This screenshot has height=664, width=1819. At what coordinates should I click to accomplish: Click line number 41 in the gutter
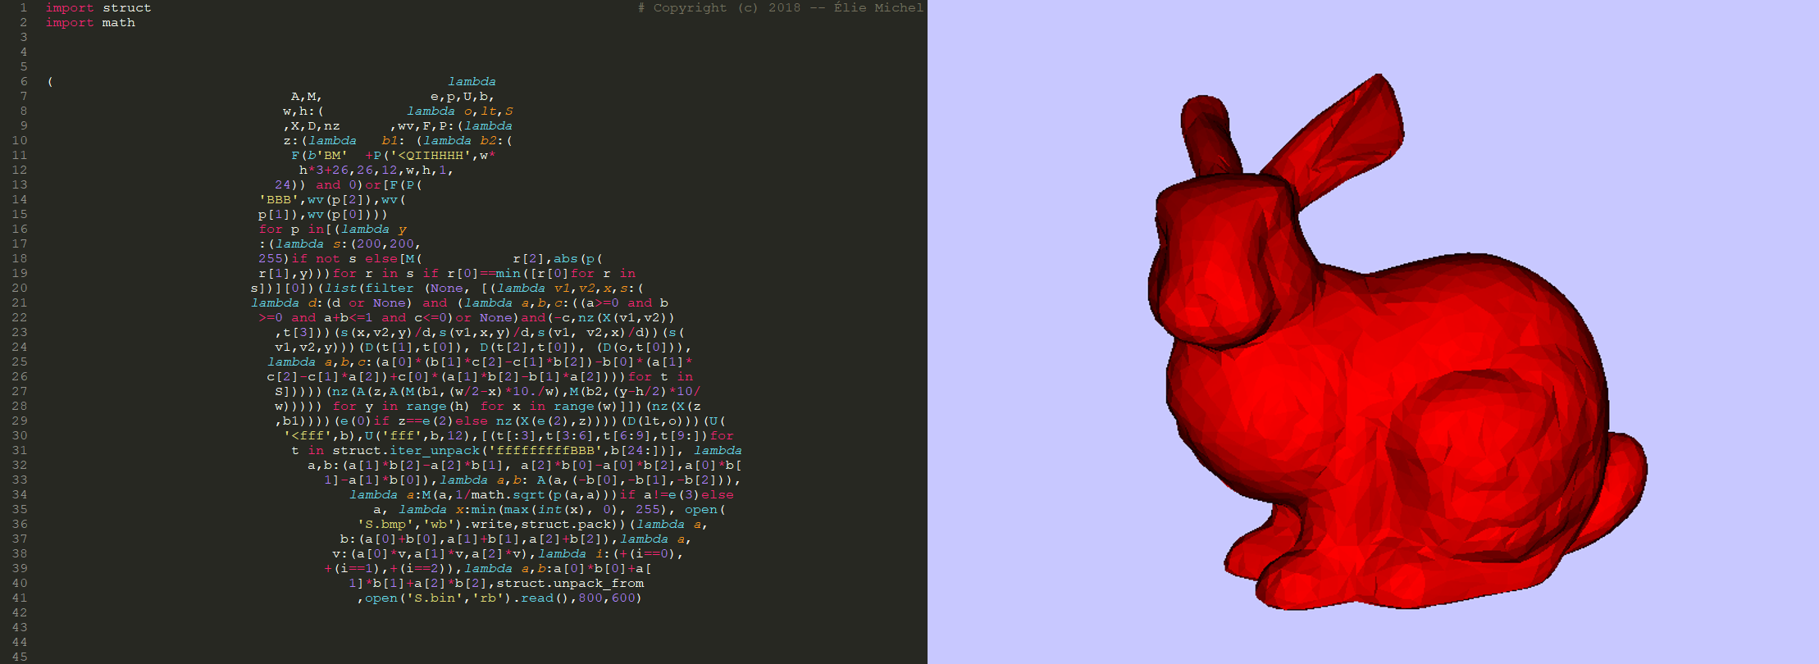point(20,598)
